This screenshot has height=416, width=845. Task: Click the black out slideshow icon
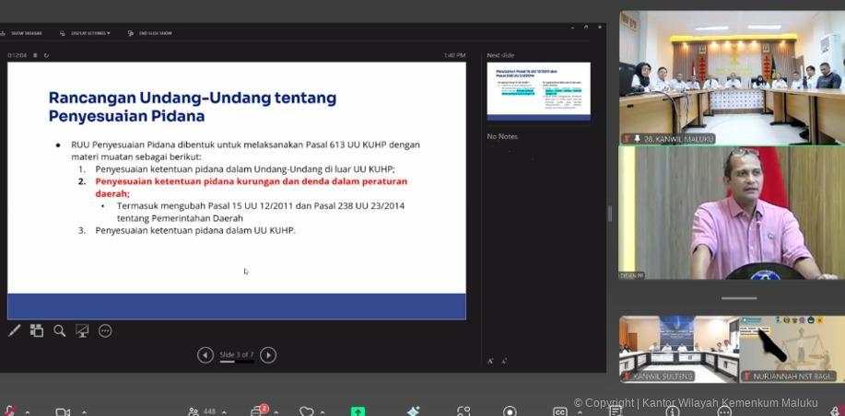coord(82,330)
